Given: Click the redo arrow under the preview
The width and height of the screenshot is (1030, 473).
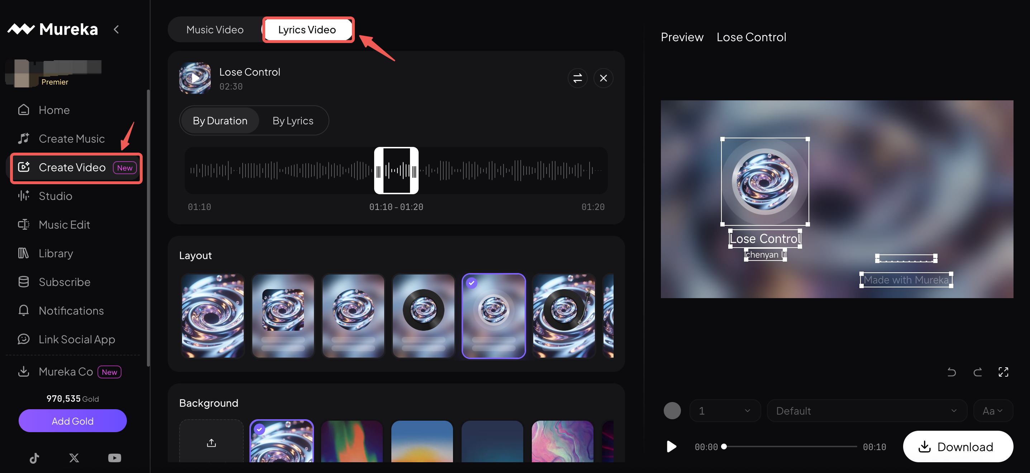Looking at the screenshot, I should pos(977,372).
